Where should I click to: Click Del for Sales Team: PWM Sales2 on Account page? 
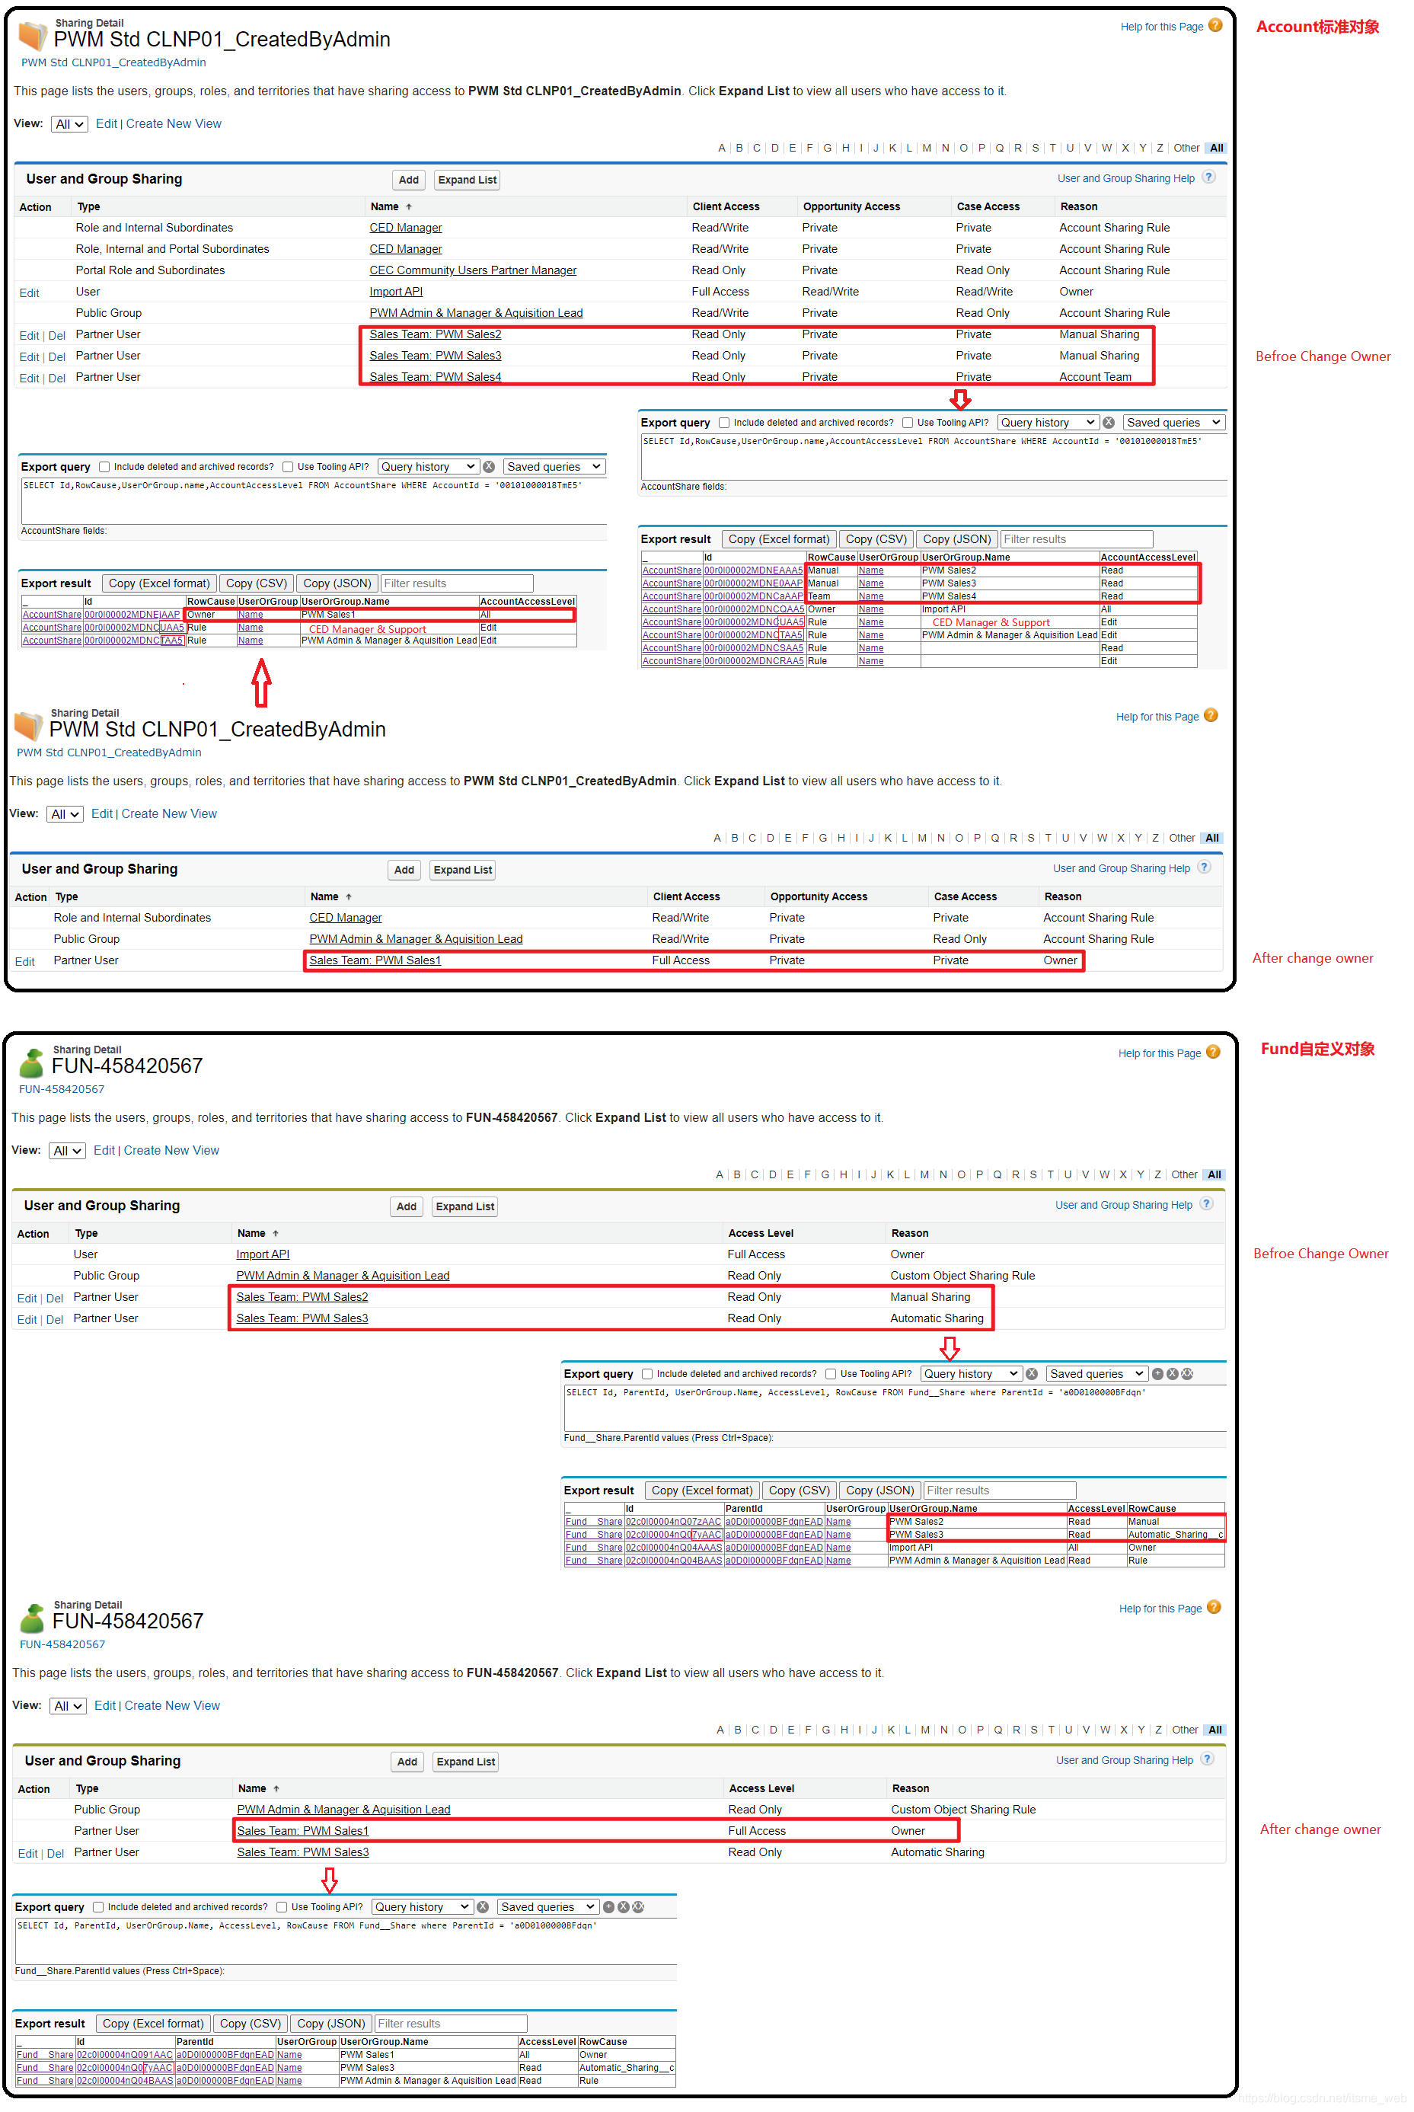[57, 335]
